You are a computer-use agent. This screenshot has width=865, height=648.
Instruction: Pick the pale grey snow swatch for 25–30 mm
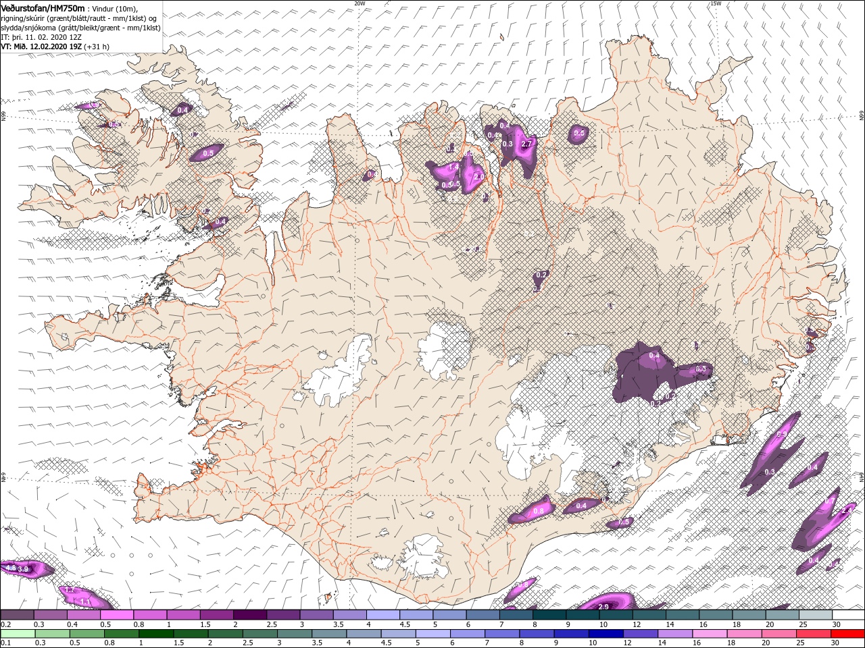click(815, 615)
